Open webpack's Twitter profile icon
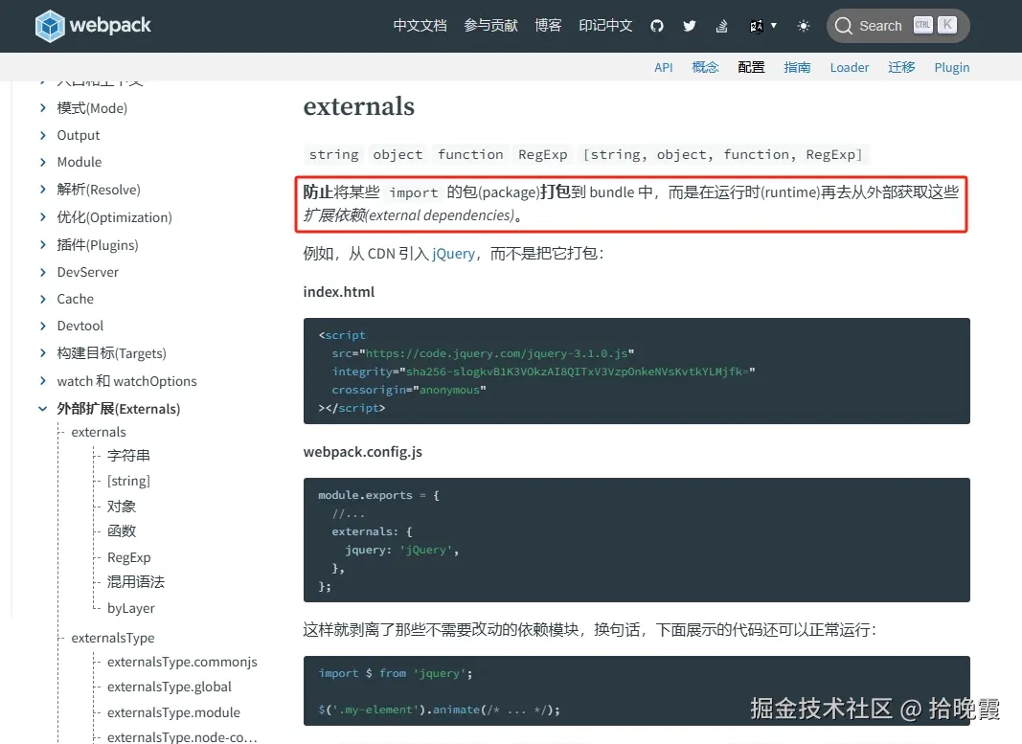 (690, 26)
